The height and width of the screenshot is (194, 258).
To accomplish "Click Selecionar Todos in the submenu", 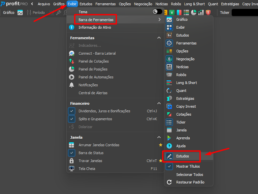I will click(x=190, y=175).
